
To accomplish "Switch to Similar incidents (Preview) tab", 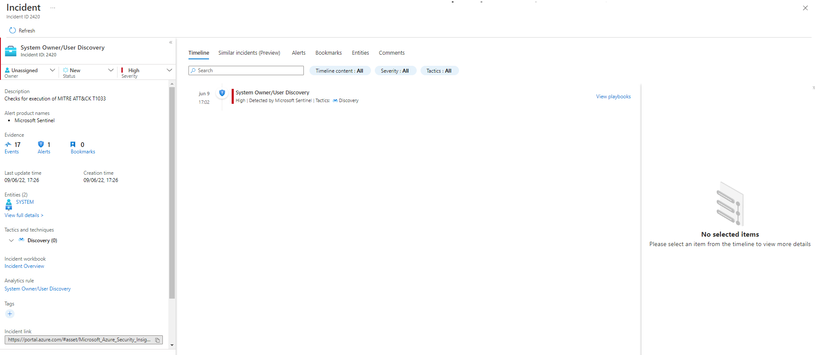I will (249, 53).
